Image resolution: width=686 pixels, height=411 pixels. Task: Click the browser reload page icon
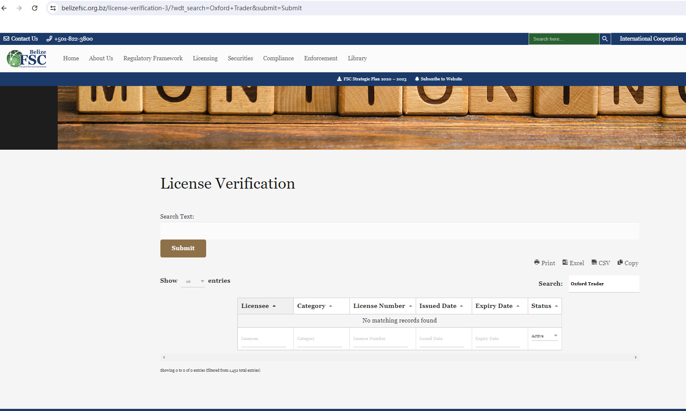[x=35, y=8]
